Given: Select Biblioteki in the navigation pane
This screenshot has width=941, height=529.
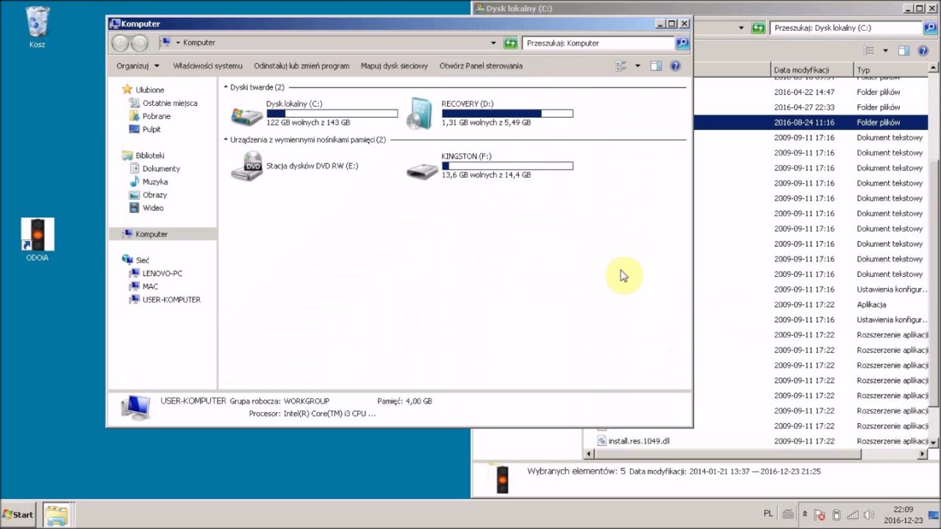Looking at the screenshot, I should pos(150,156).
